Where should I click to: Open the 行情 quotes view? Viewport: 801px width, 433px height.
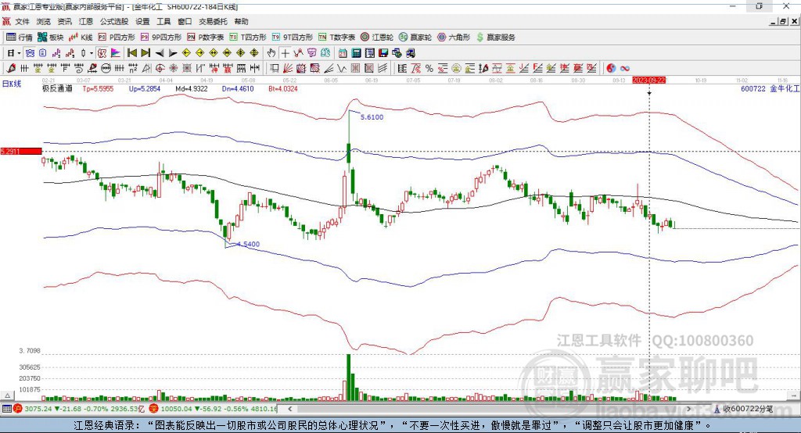pos(19,38)
